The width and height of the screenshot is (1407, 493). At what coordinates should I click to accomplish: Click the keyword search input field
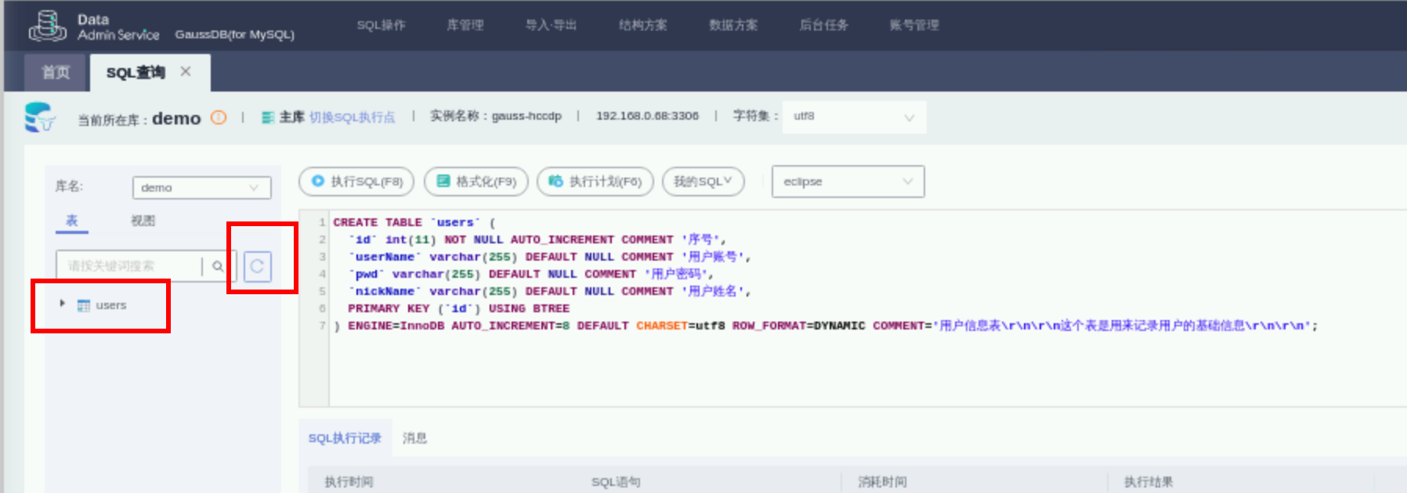pos(129,266)
